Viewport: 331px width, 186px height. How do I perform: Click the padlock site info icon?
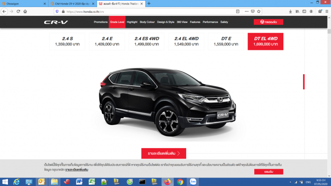point(63,11)
